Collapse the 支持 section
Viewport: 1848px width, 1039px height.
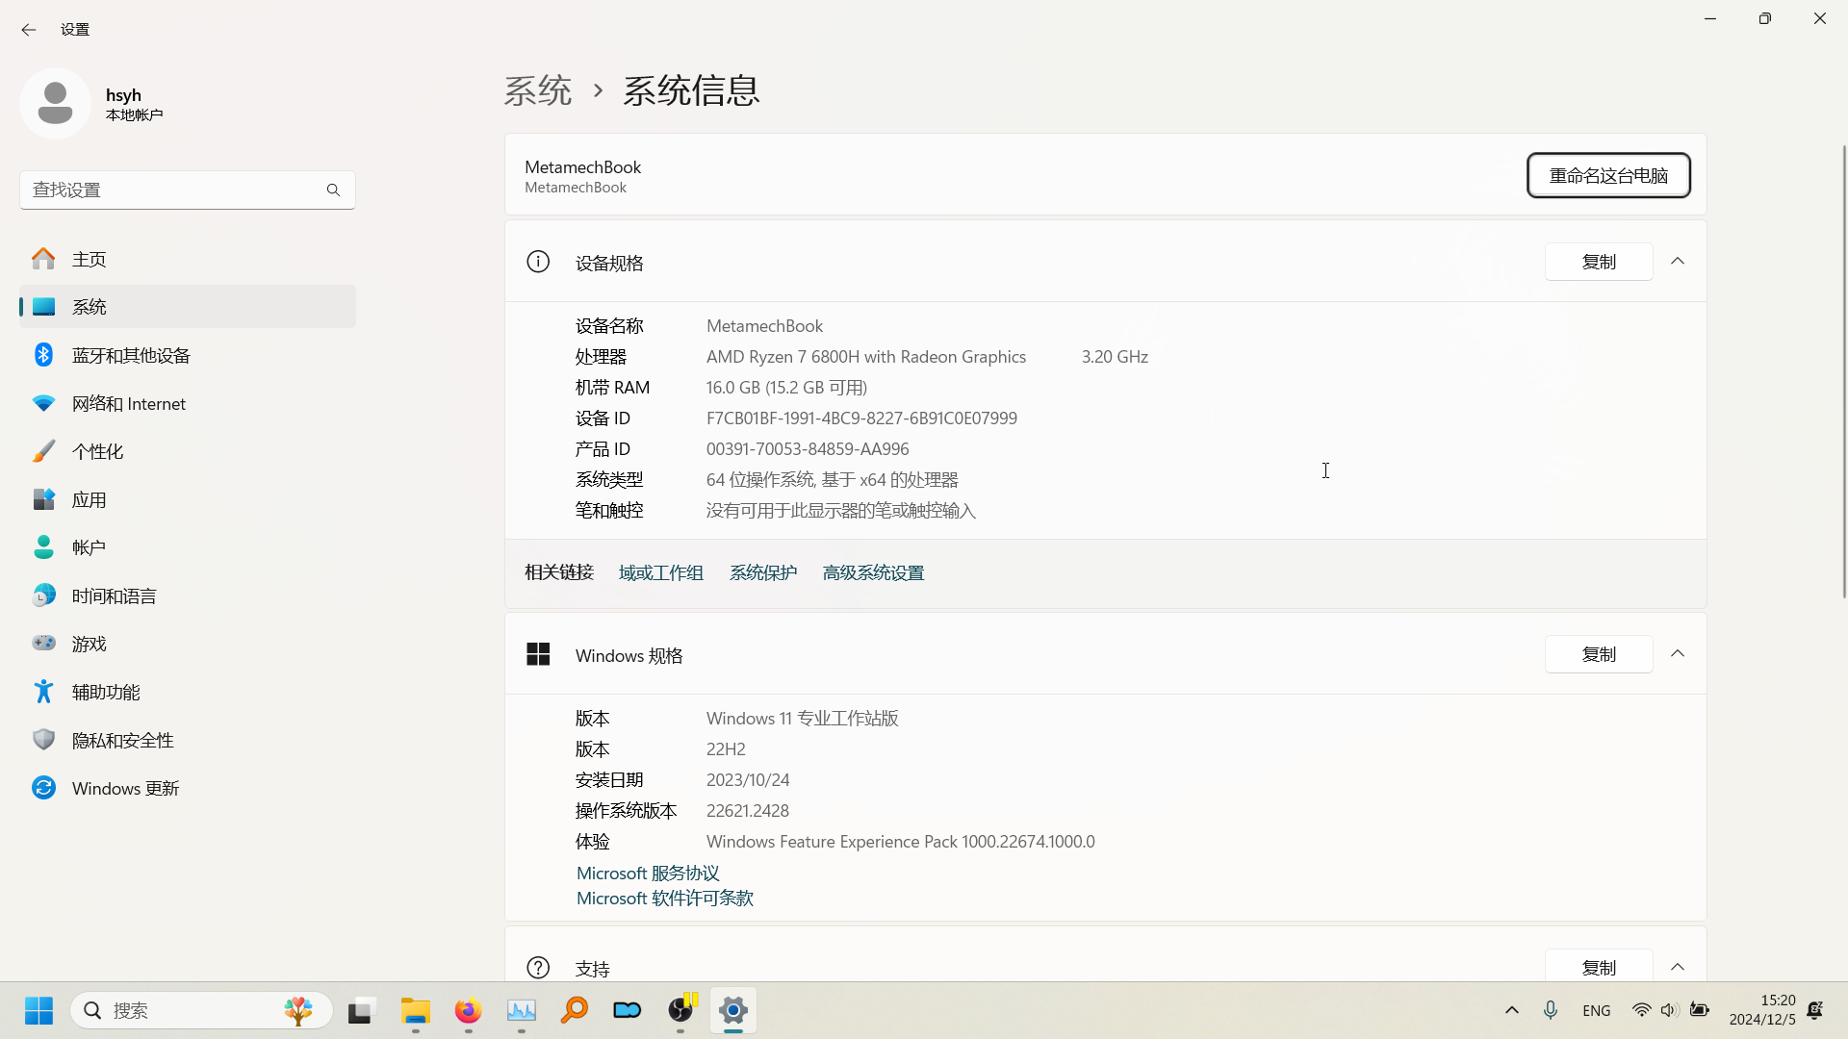[1678, 967]
